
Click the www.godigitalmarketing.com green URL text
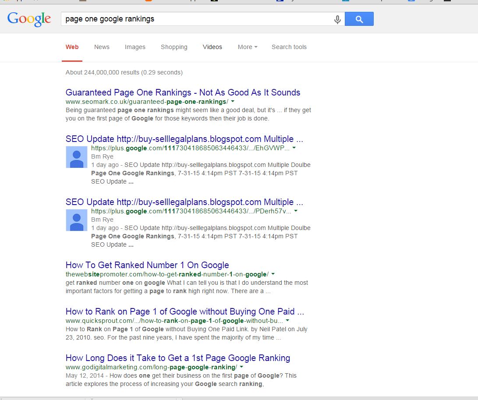(151, 367)
